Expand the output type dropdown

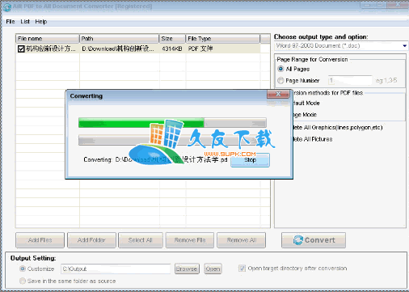tap(404, 46)
